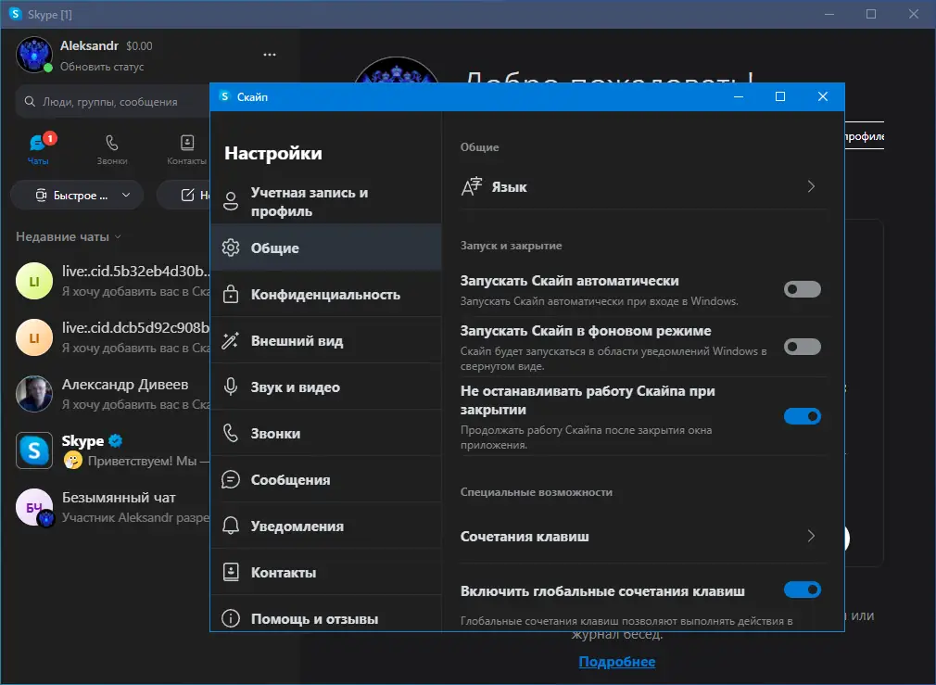The image size is (936, 685).
Task: Open Звонки tab in main Skype window
Action: (x=111, y=149)
